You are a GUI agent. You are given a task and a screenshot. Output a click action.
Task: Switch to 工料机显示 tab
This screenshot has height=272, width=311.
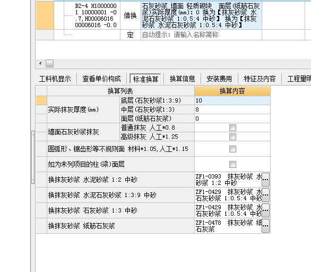[x=55, y=79]
